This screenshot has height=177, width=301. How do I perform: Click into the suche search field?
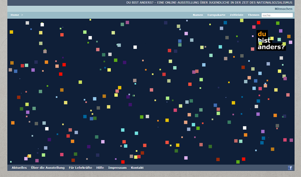pyautogui.click(x=277, y=15)
